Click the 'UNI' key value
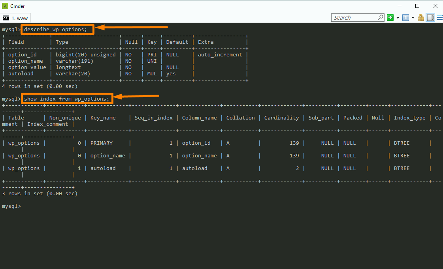This screenshot has width=443, height=269. pyautogui.click(x=152, y=61)
